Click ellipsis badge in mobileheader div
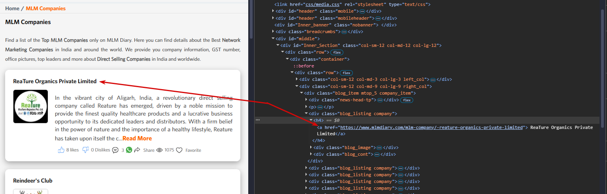The image size is (607, 194). (378, 18)
